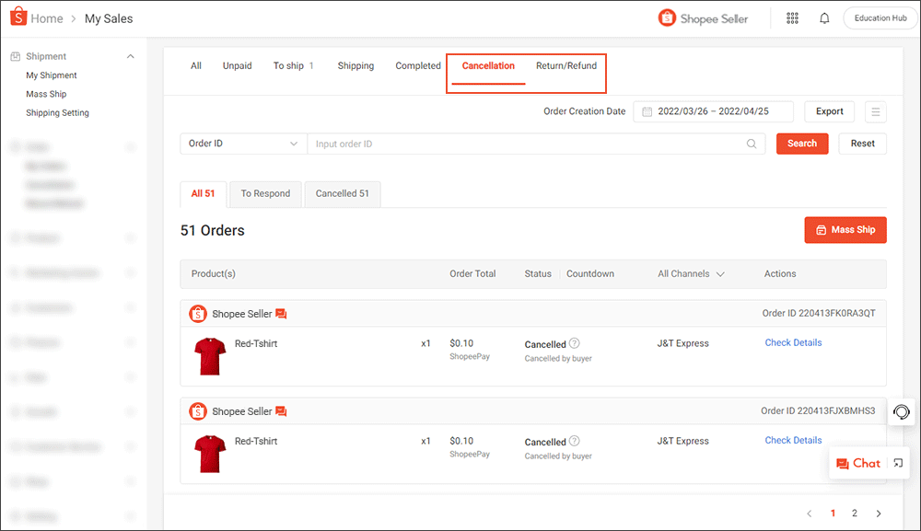Open chat via the bubble icon beside Shopee Seller
921x531 pixels.
(x=281, y=313)
